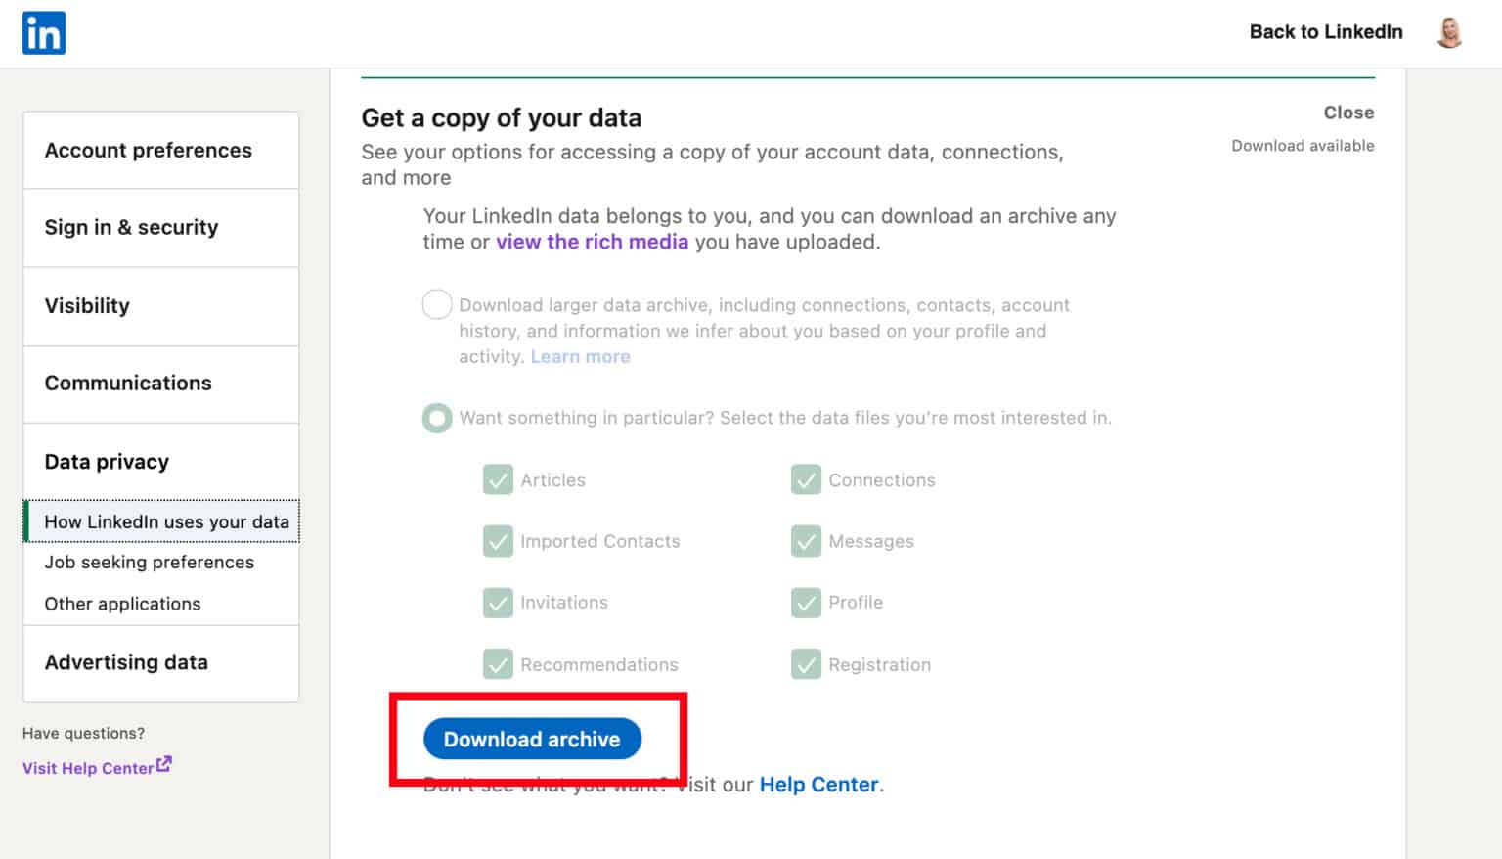The width and height of the screenshot is (1502, 859).
Task: Select the larger data archive radio button
Action: [437, 304]
